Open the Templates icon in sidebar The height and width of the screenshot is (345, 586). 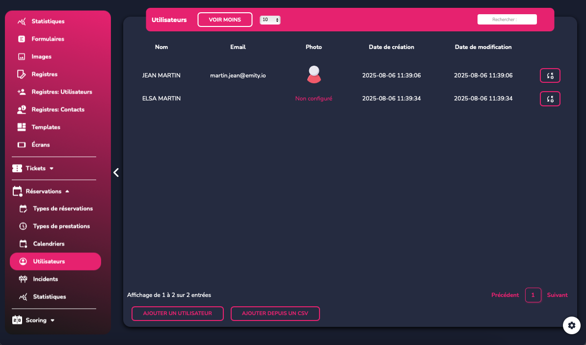[22, 127]
